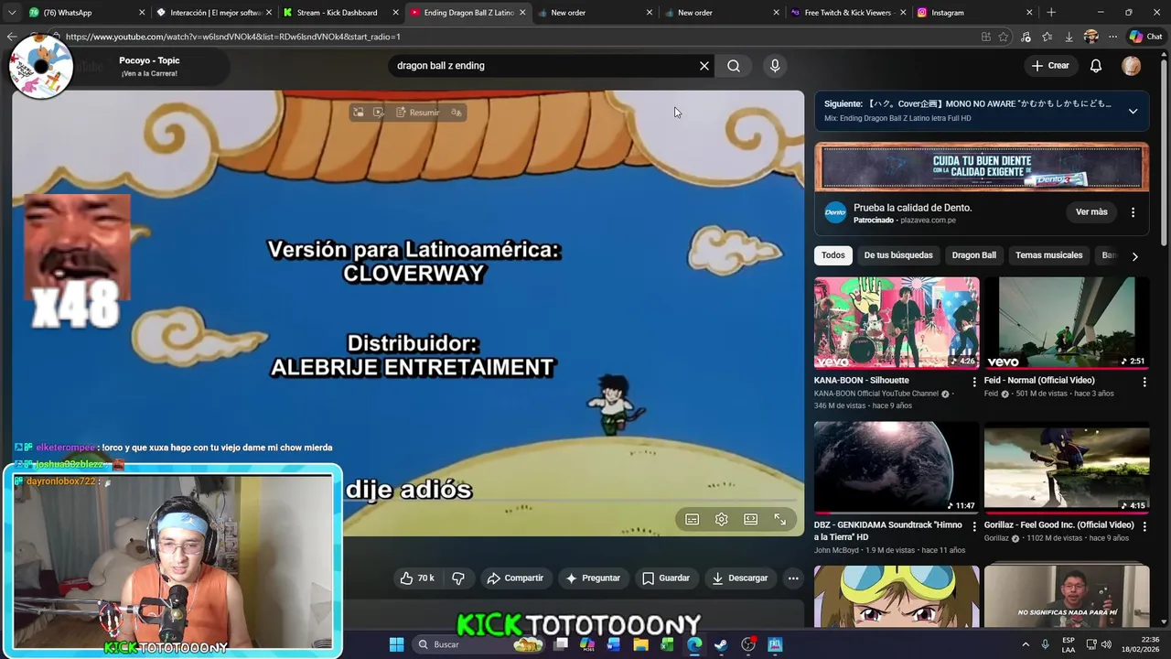
Task: Add page to favorites star
Action: (1004, 37)
